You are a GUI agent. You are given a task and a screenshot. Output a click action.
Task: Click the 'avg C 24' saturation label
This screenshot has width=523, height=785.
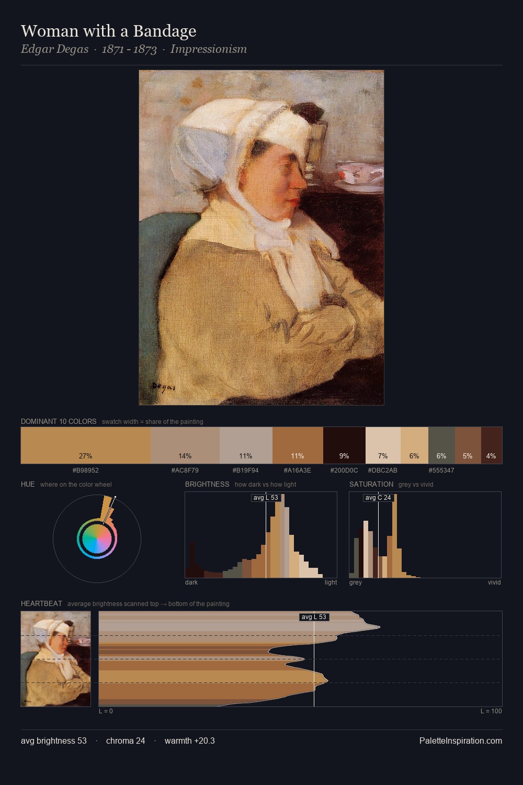(x=378, y=498)
